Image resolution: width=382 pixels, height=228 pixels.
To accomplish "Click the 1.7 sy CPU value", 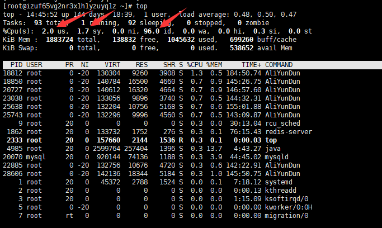I will (83, 31).
